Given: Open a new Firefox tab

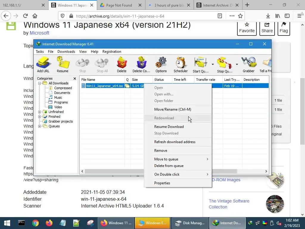Looking at the screenshot, I should point(247,5).
